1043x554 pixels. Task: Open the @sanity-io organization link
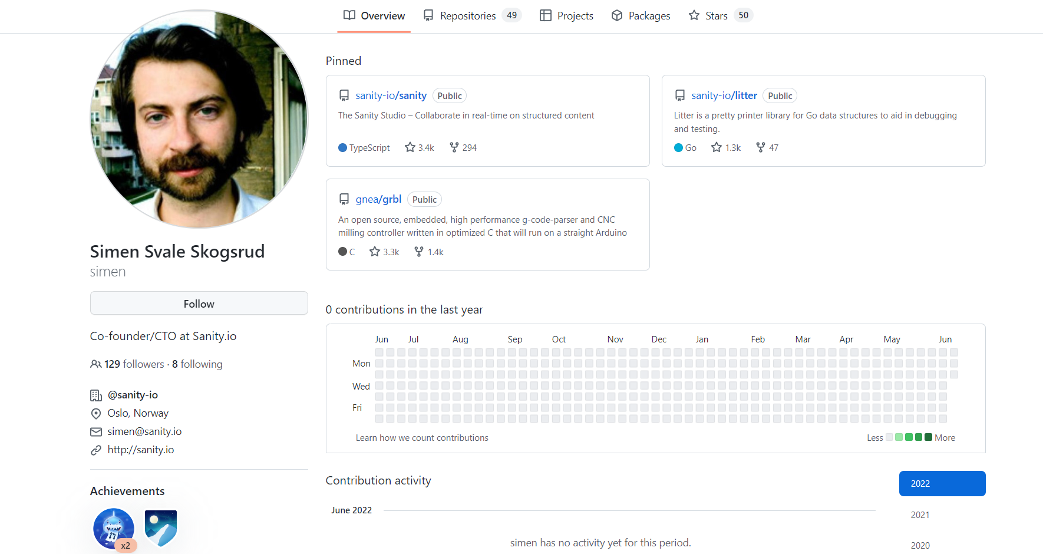click(x=133, y=395)
